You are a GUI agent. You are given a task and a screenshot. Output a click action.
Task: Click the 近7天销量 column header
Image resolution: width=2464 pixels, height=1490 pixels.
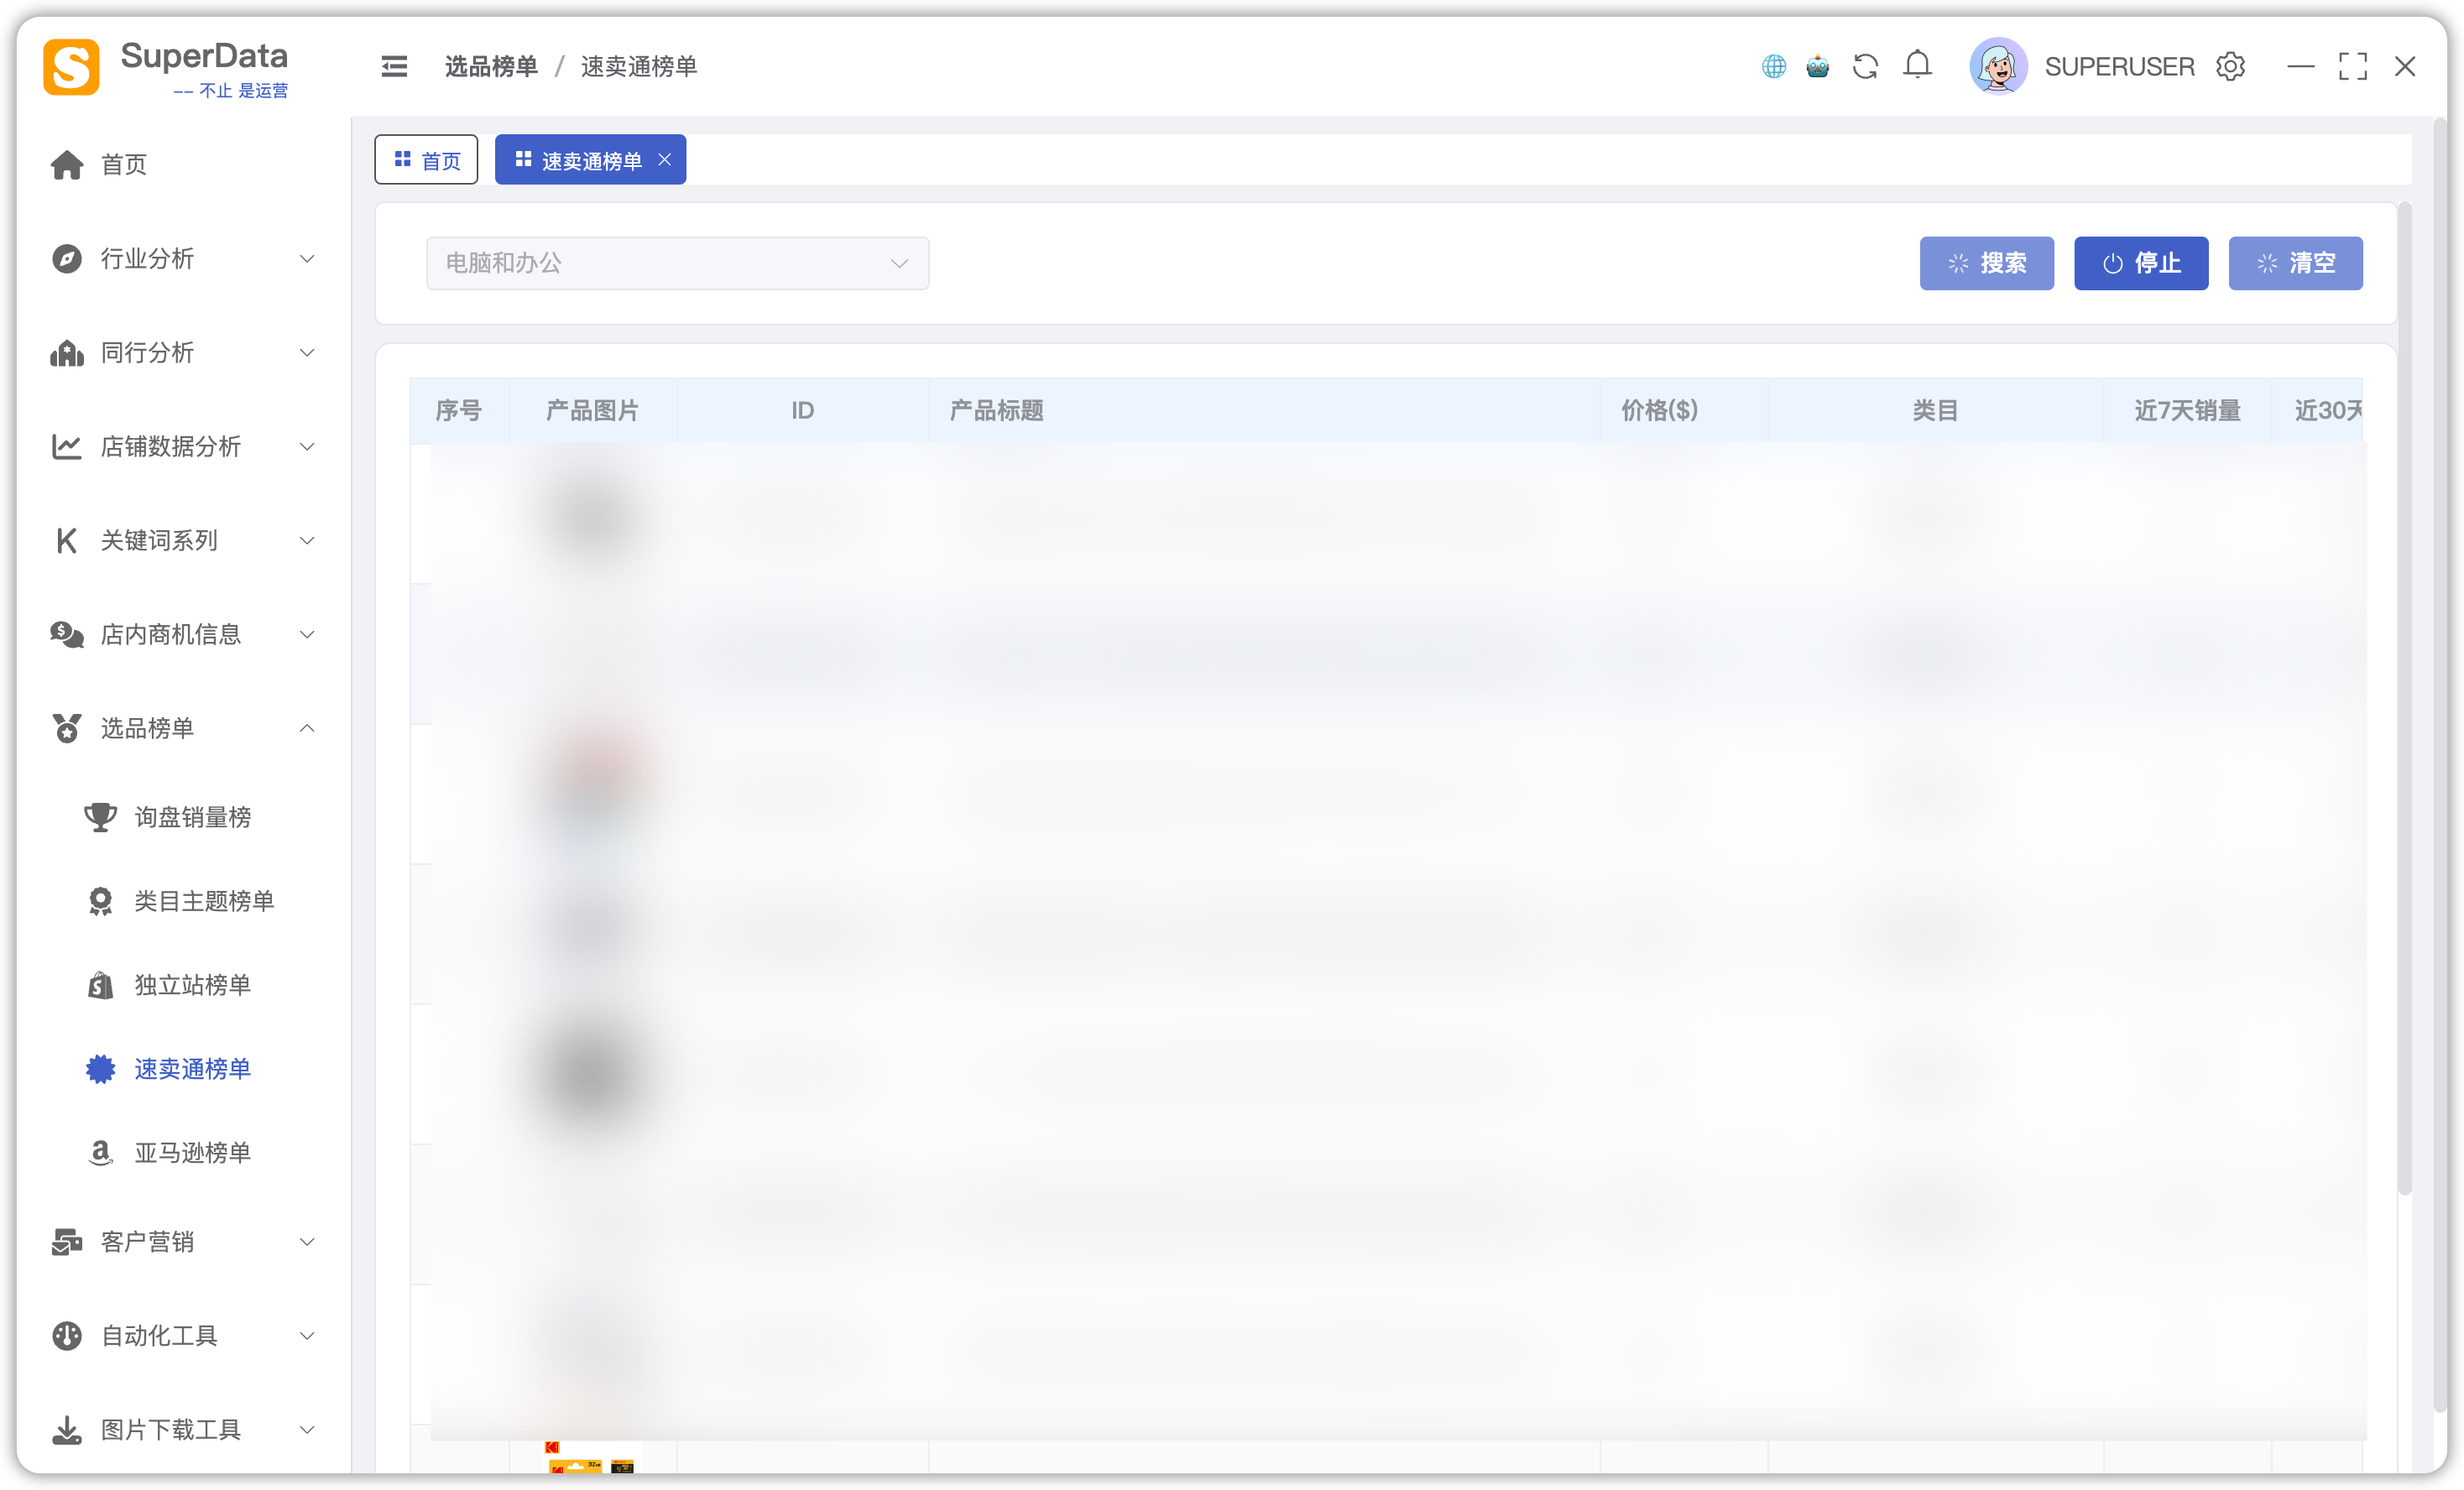pos(2187,410)
